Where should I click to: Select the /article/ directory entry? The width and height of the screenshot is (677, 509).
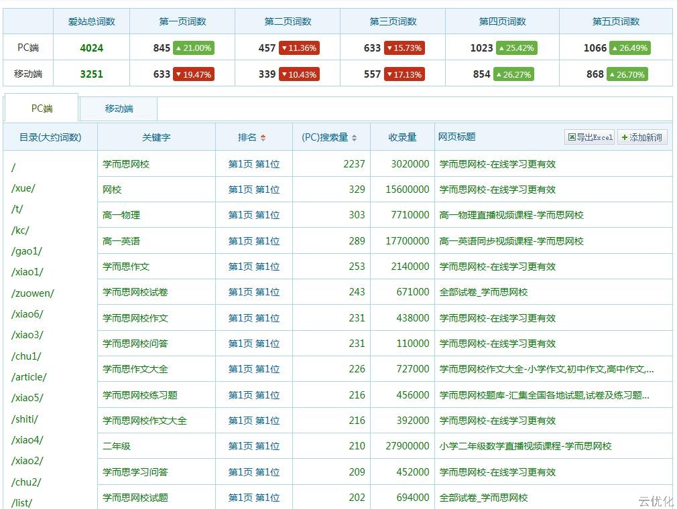[x=29, y=376]
